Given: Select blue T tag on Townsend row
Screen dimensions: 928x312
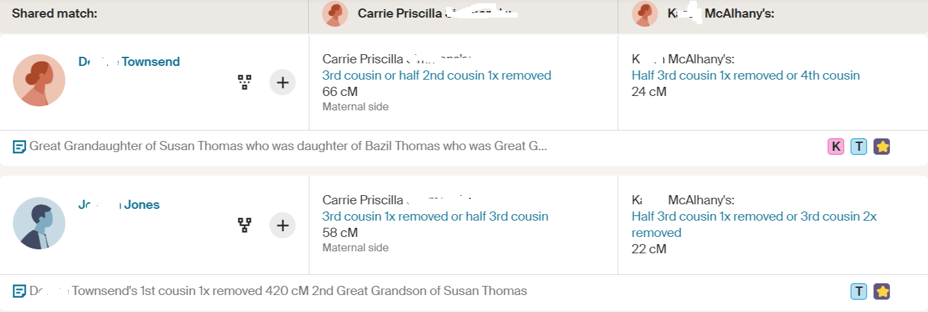Looking at the screenshot, I should [859, 147].
